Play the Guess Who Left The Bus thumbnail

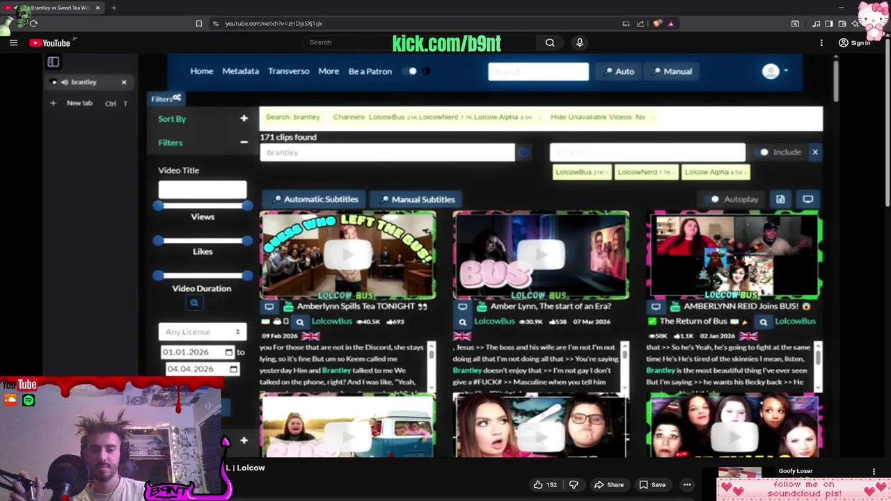point(348,255)
